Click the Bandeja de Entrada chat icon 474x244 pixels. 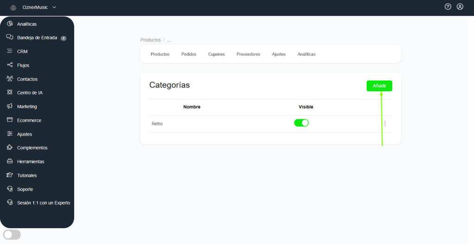(x=10, y=37)
